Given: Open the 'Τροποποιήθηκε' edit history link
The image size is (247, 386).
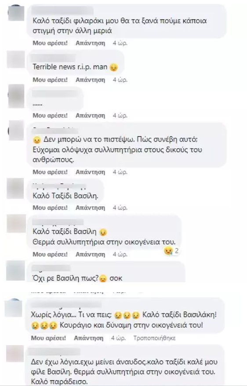Looking at the screenshot, I should click(155, 338).
